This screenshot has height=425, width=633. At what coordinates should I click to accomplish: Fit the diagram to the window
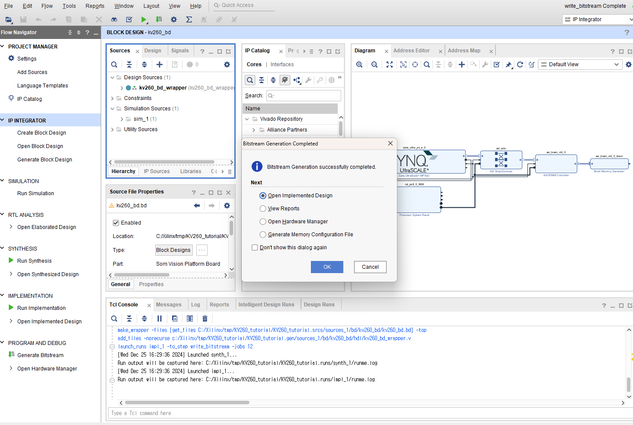tap(390, 64)
